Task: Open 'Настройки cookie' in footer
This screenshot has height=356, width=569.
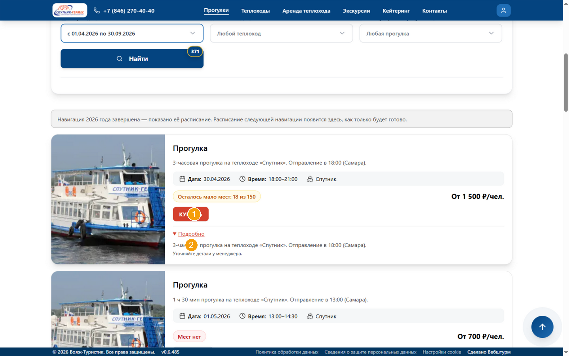Action: (442, 352)
